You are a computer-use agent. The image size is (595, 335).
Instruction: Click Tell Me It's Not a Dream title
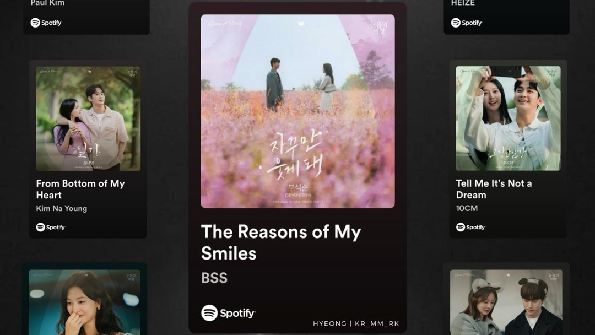tap(494, 189)
